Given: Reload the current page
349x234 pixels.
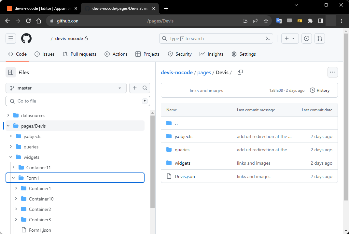Looking at the screenshot, I should click(28, 21).
